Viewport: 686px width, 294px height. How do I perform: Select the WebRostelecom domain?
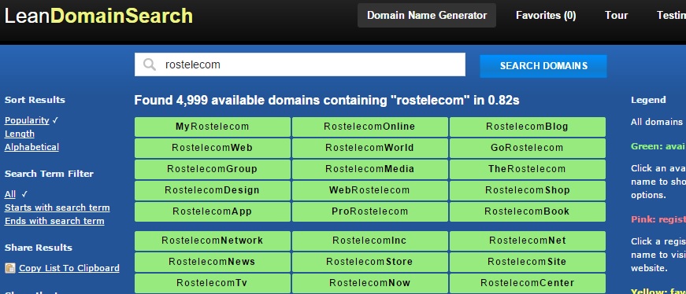click(369, 190)
